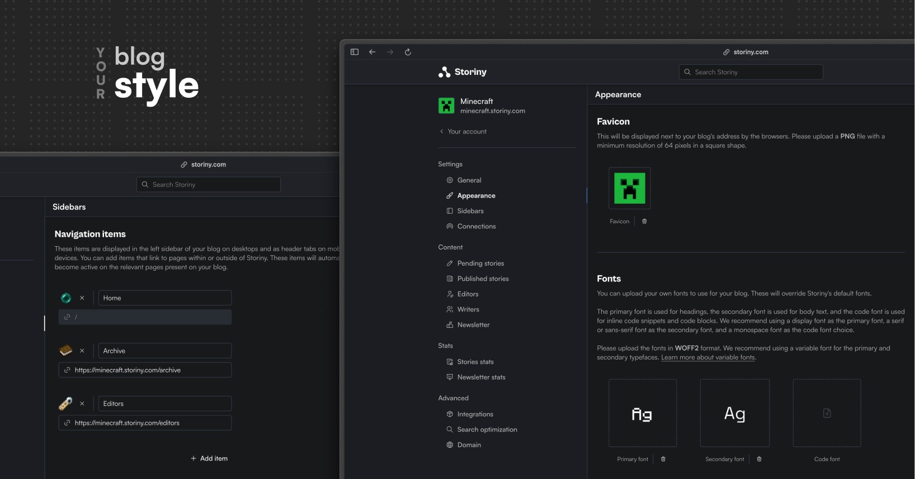
Task: Open Connections settings
Action: point(471,226)
